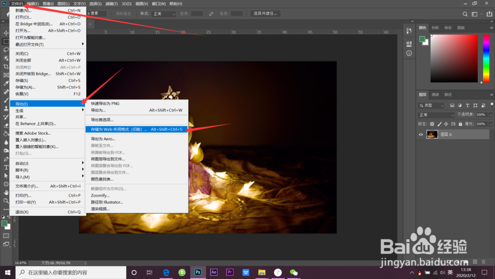495x279 pixels.
Task: Filter layers by pixel layers icon
Action: click(452, 106)
